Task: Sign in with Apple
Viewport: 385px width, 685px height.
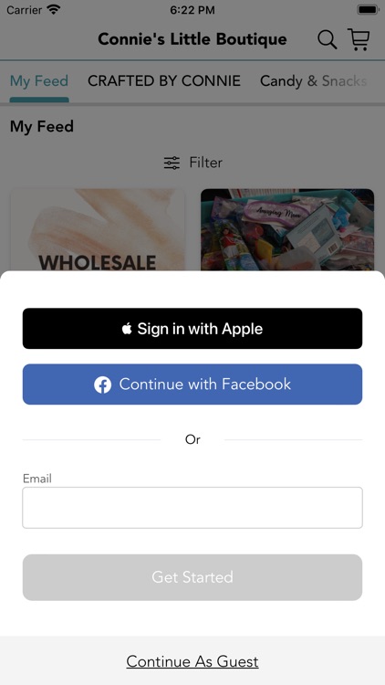Action: point(192,329)
